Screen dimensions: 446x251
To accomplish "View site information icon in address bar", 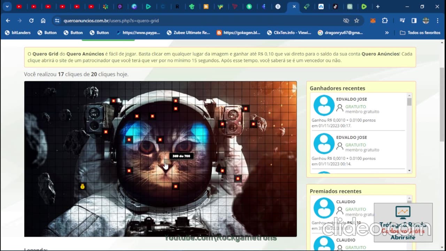I will pyautogui.click(x=57, y=21).
